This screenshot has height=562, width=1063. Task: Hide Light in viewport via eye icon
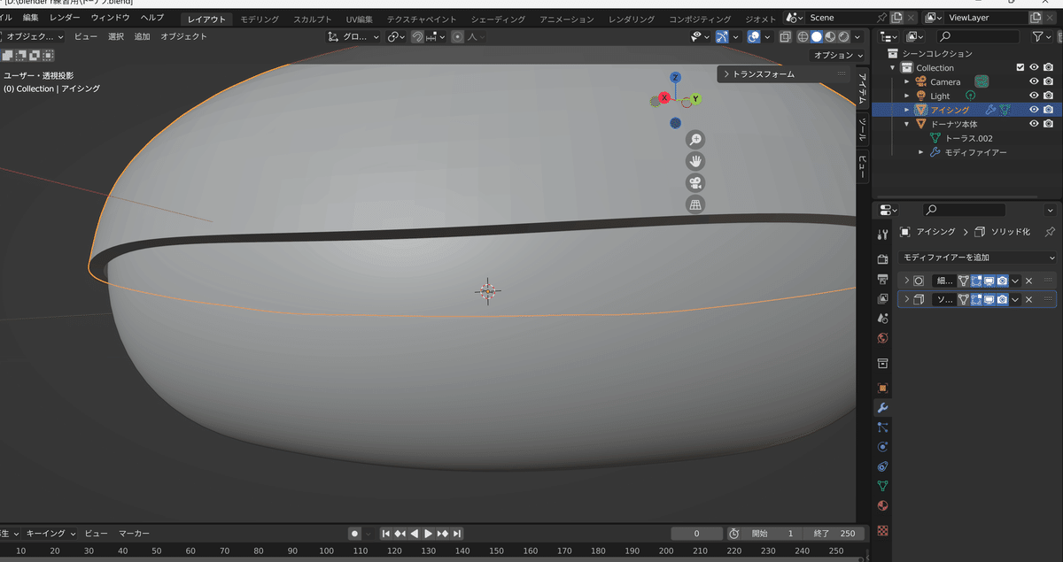coord(1034,96)
